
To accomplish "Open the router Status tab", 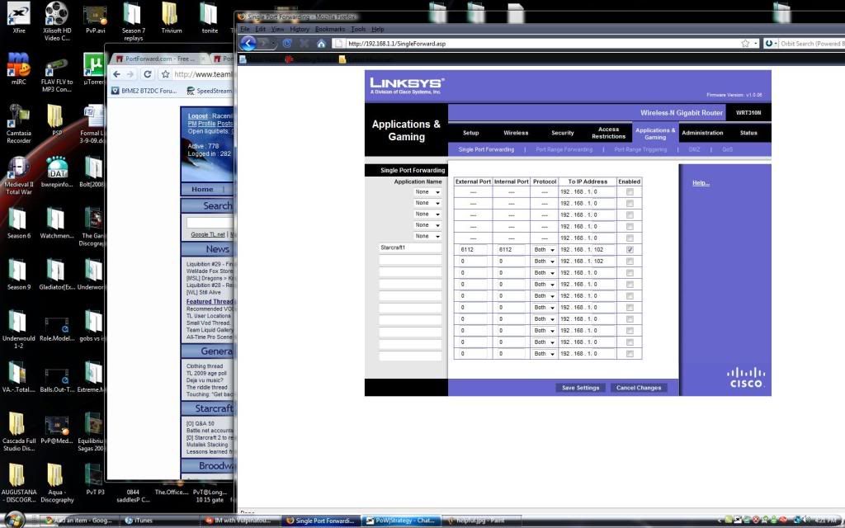I will 748,133.
